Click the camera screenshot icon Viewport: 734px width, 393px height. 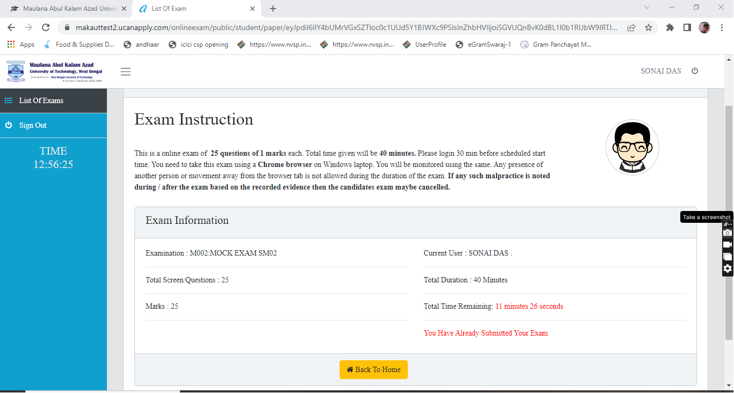(728, 232)
